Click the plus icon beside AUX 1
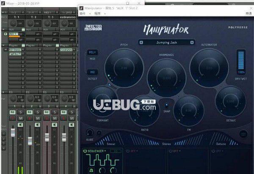 click(x=6, y=34)
